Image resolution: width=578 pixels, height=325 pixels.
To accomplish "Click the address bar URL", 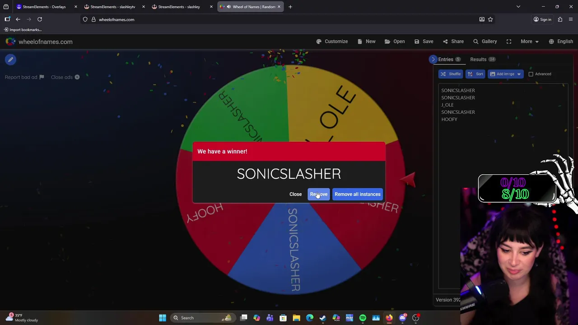I will [x=117, y=19].
